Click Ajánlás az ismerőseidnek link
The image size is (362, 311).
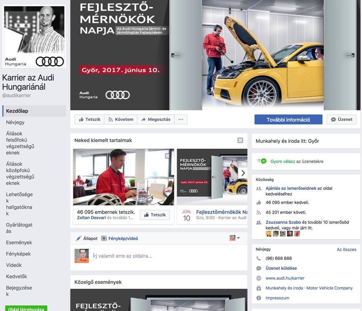(x=291, y=189)
